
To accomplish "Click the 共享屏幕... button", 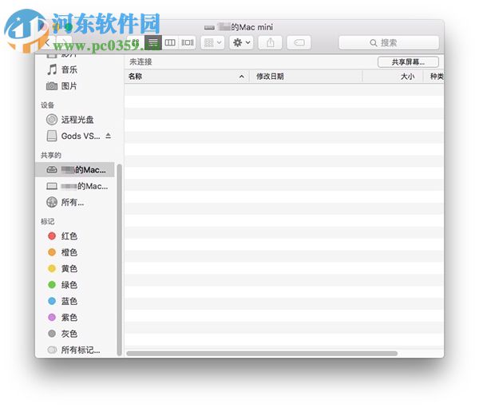I will pos(408,62).
